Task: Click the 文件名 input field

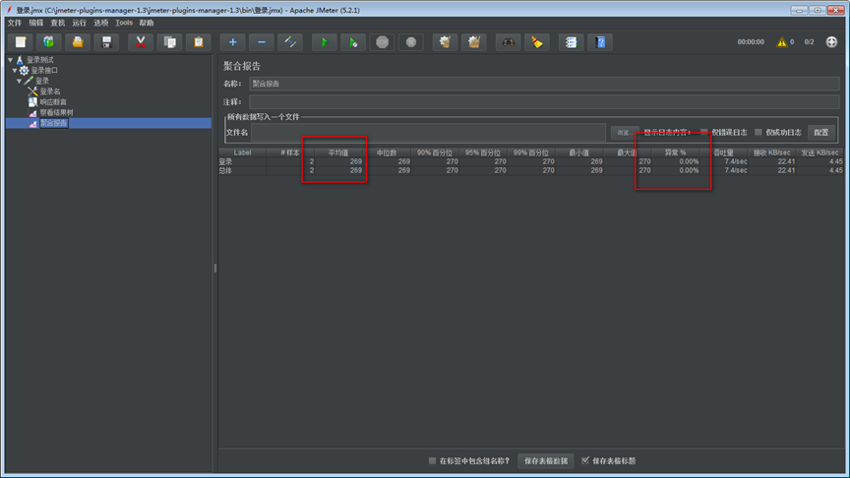Action: [428, 132]
